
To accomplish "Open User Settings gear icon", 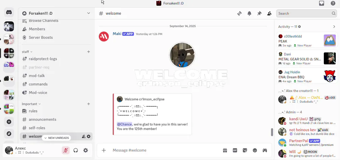I will pyautogui.click(x=86, y=150).
